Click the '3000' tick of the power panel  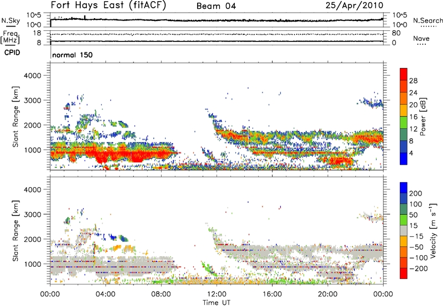(x=33, y=101)
